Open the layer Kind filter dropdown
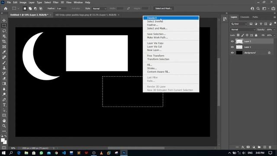Image resolution: width=277 pixels, height=156 pixels. [x=239, y=24]
